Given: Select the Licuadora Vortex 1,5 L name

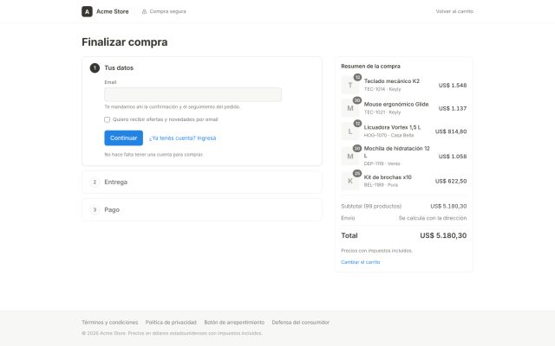Looking at the screenshot, I should tap(392, 127).
